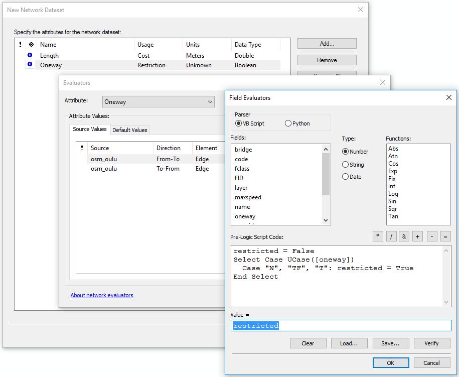Pick the Abs function

click(393, 149)
